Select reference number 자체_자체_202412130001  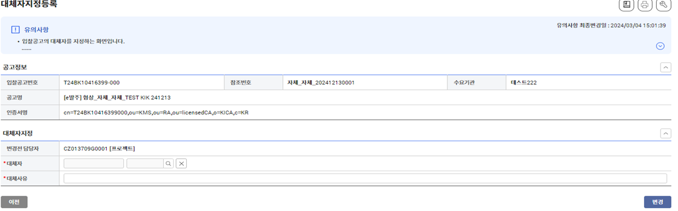coord(321,83)
